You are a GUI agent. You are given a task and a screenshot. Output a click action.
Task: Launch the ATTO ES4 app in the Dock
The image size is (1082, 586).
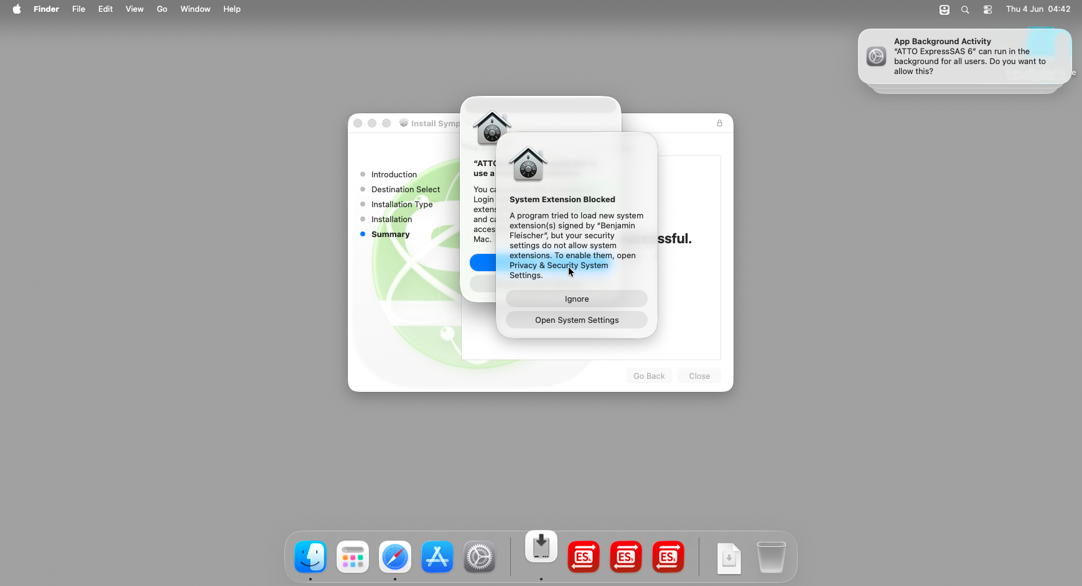pyautogui.click(x=584, y=557)
